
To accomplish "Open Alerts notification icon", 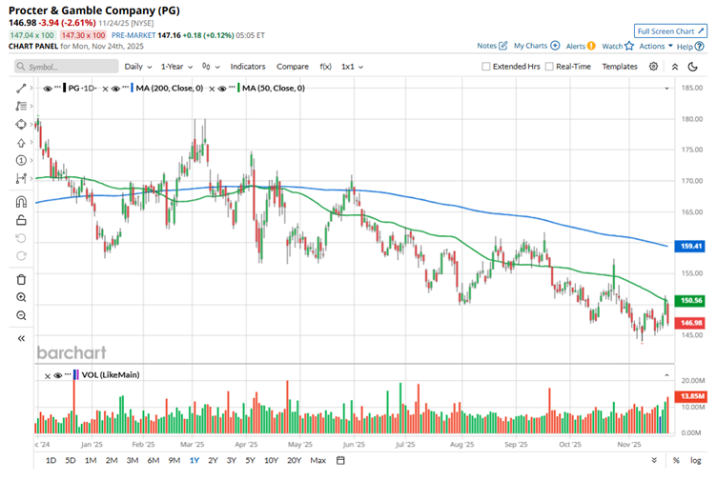I will [591, 46].
